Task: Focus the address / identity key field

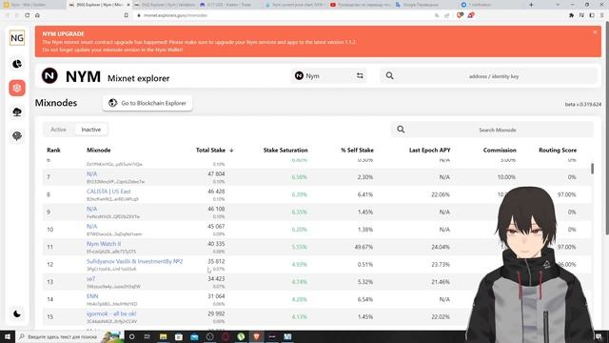Action: [493, 76]
